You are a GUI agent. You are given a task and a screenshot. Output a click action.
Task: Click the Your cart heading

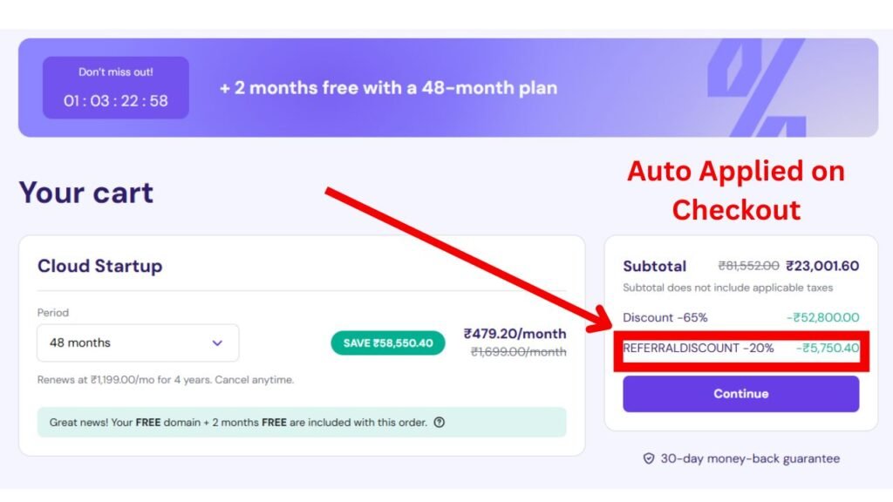[x=85, y=193]
